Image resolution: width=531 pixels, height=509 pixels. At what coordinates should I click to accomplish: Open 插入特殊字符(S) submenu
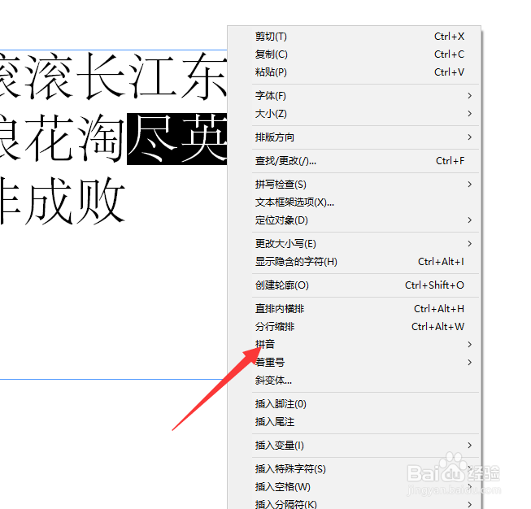click(355, 469)
